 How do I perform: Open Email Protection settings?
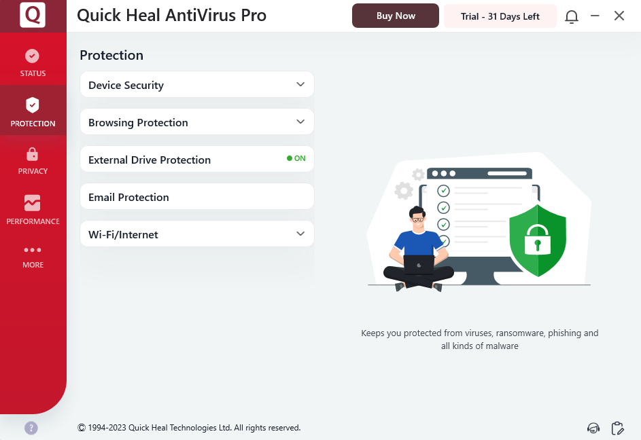tap(197, 196)
